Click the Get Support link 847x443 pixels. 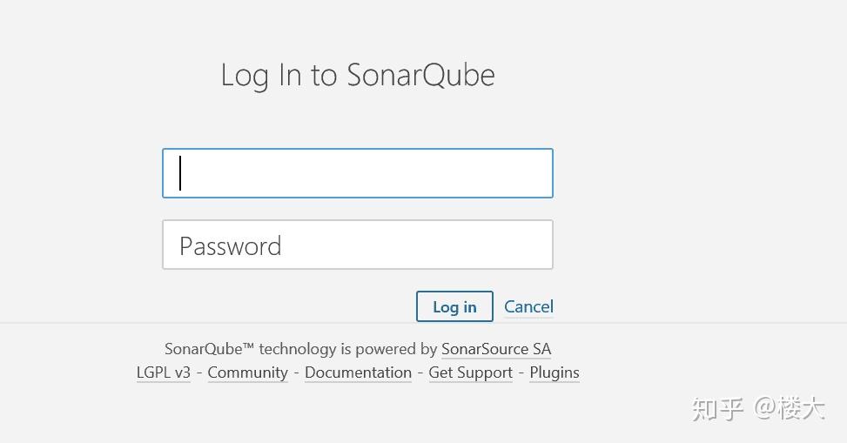(470, 373)
